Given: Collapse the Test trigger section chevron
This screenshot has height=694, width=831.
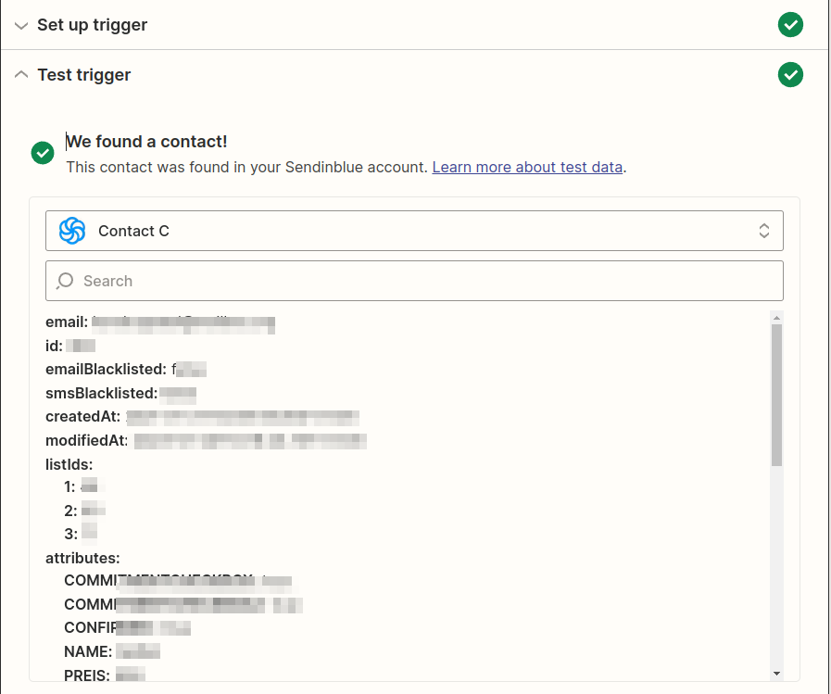Looking at the screenshot, I should click(x=21, y=74).
